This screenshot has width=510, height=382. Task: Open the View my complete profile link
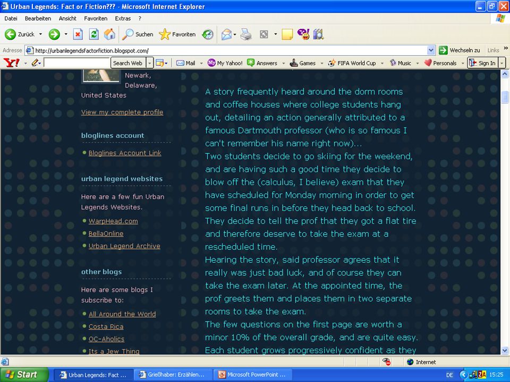click(122, 112)
